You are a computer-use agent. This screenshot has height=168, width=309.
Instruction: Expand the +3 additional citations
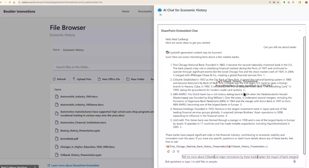(266, 147)
